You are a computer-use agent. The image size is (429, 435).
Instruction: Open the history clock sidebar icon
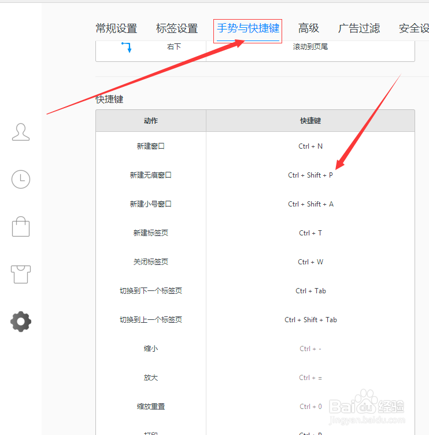point(21,179)
